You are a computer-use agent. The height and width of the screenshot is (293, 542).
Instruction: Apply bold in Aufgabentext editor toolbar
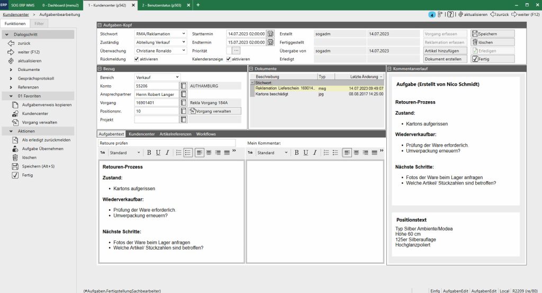[x=149, y=153]
